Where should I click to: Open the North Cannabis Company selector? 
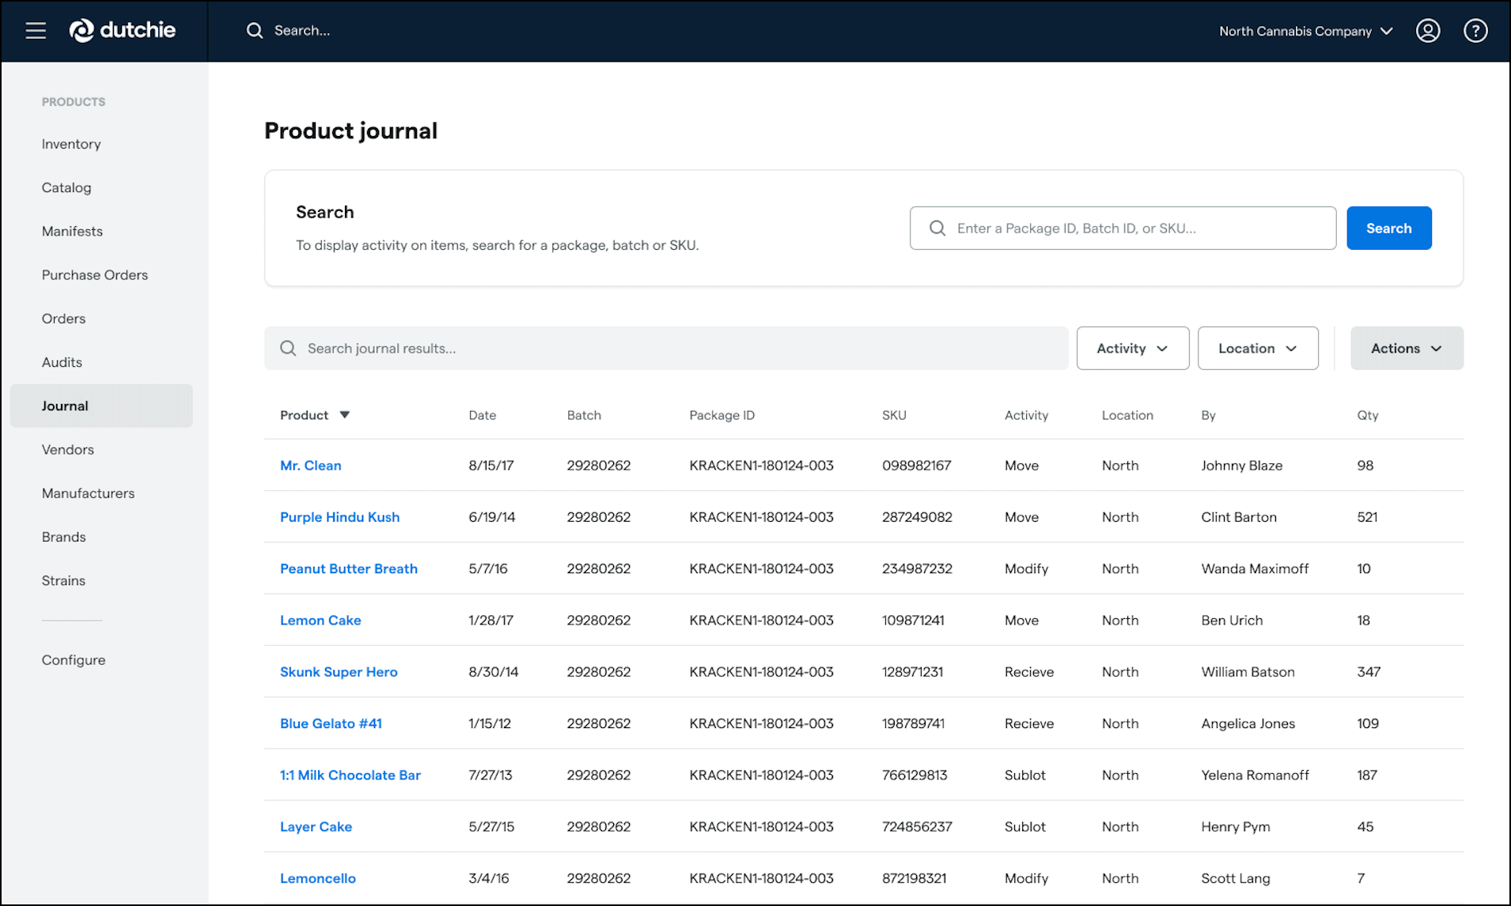tap(1305, 31)
